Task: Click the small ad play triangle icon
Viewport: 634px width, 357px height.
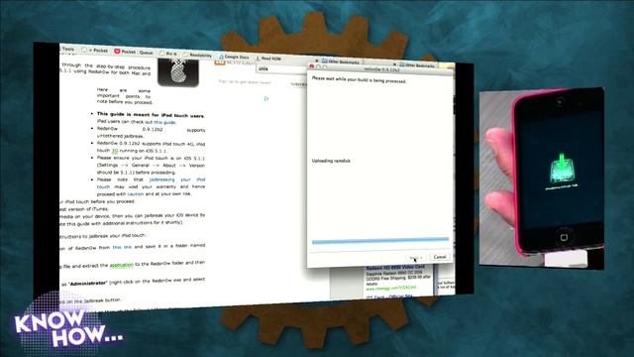Action: tap(266, 98)
